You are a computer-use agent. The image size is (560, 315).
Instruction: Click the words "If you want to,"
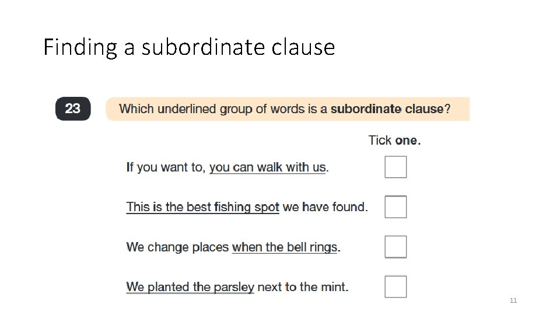(166, 167)
